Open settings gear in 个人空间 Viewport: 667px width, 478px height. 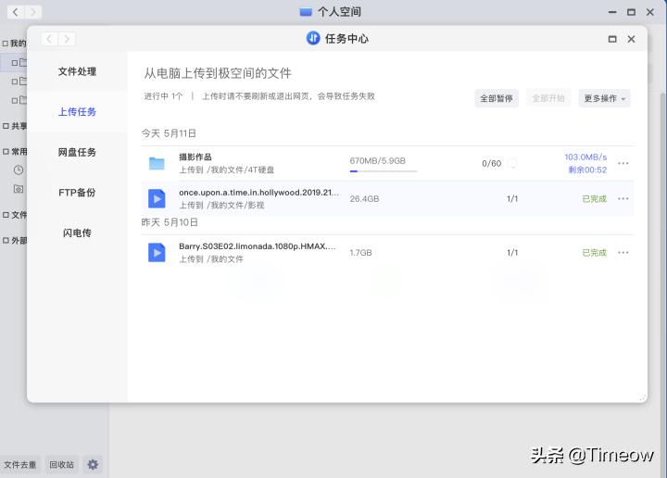click(93, 464)
